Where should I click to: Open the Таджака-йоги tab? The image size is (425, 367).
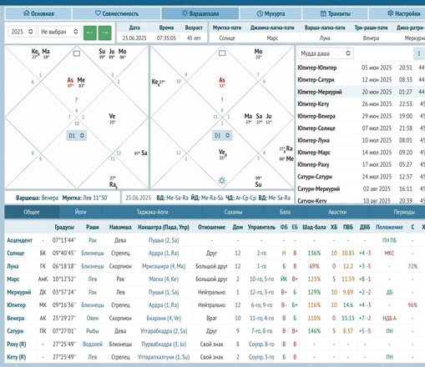[152, 212]
